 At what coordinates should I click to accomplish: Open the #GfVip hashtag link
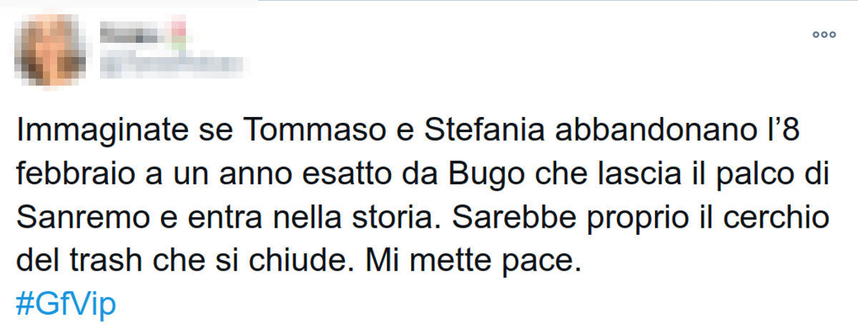[x=65, y=303]
